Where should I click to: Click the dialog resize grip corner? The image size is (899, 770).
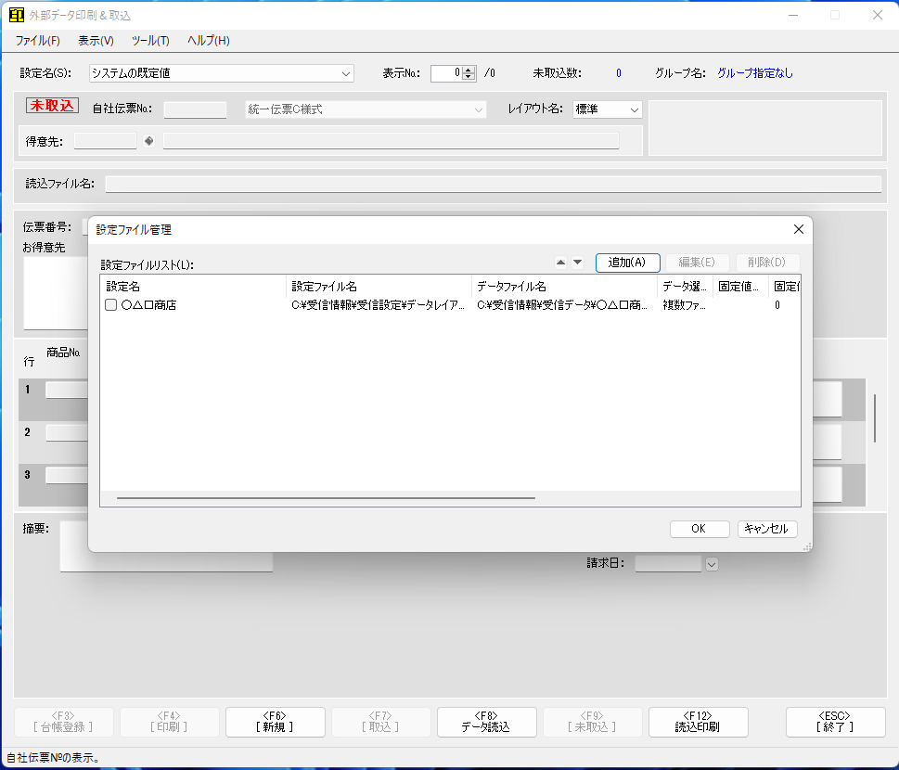pyautogui.click(x=807, y=546)
